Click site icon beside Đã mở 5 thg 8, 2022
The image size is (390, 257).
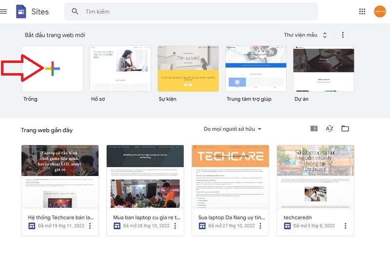click(287, 226)
